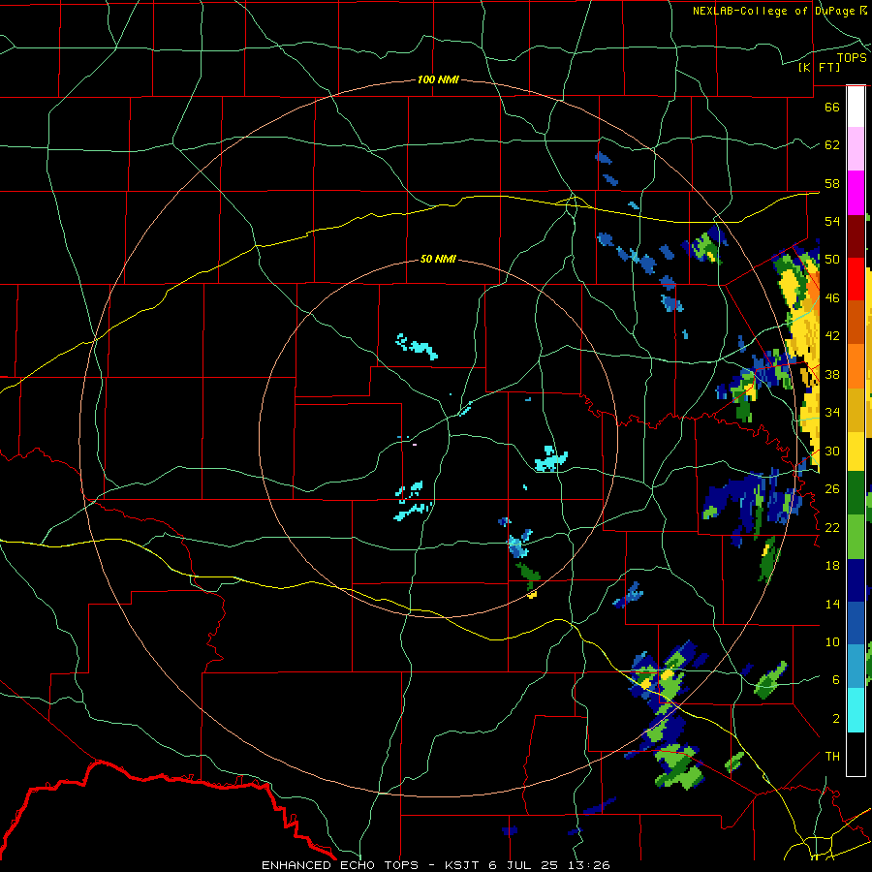Click the legend value 18
The width and height of the screenshot is (872, 872).
click(832, 566)
